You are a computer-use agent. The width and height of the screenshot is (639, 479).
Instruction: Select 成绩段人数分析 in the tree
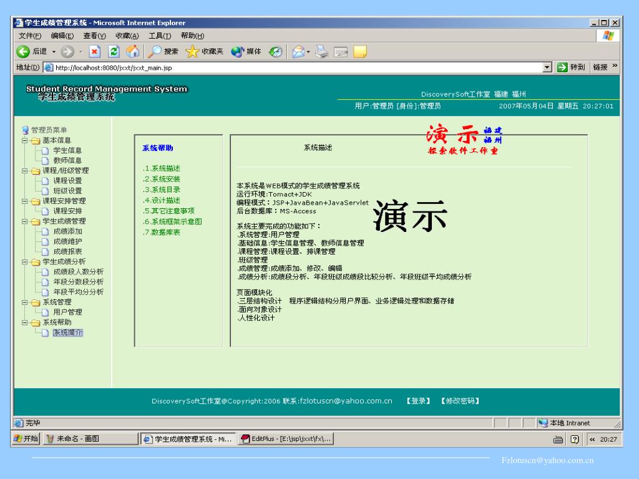point(78,272)
